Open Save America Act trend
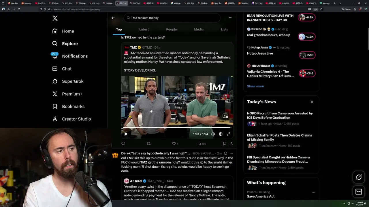369x207 pixels. coord(261,196)
